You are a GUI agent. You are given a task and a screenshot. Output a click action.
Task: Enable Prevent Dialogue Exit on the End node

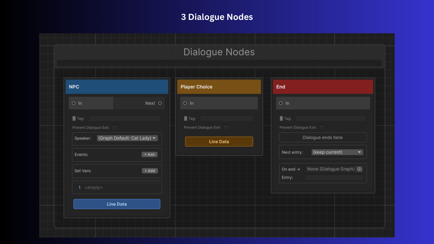click(x=322, y=127)
